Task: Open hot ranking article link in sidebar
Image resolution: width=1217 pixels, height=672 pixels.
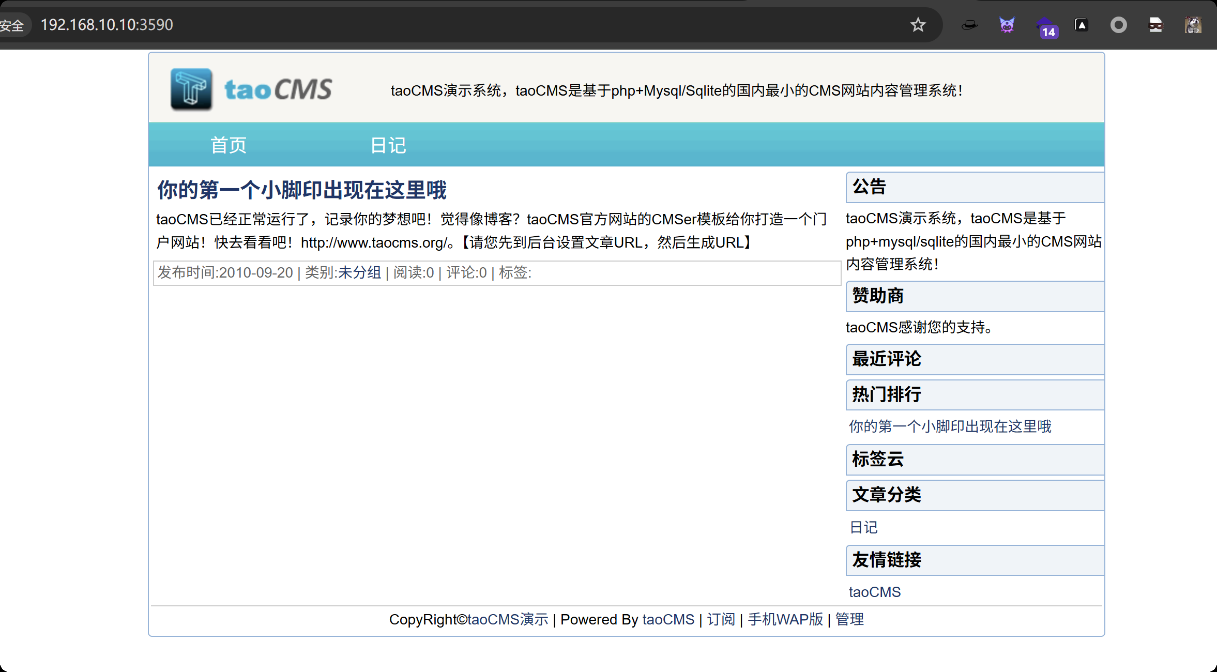Action: (950, 426)
